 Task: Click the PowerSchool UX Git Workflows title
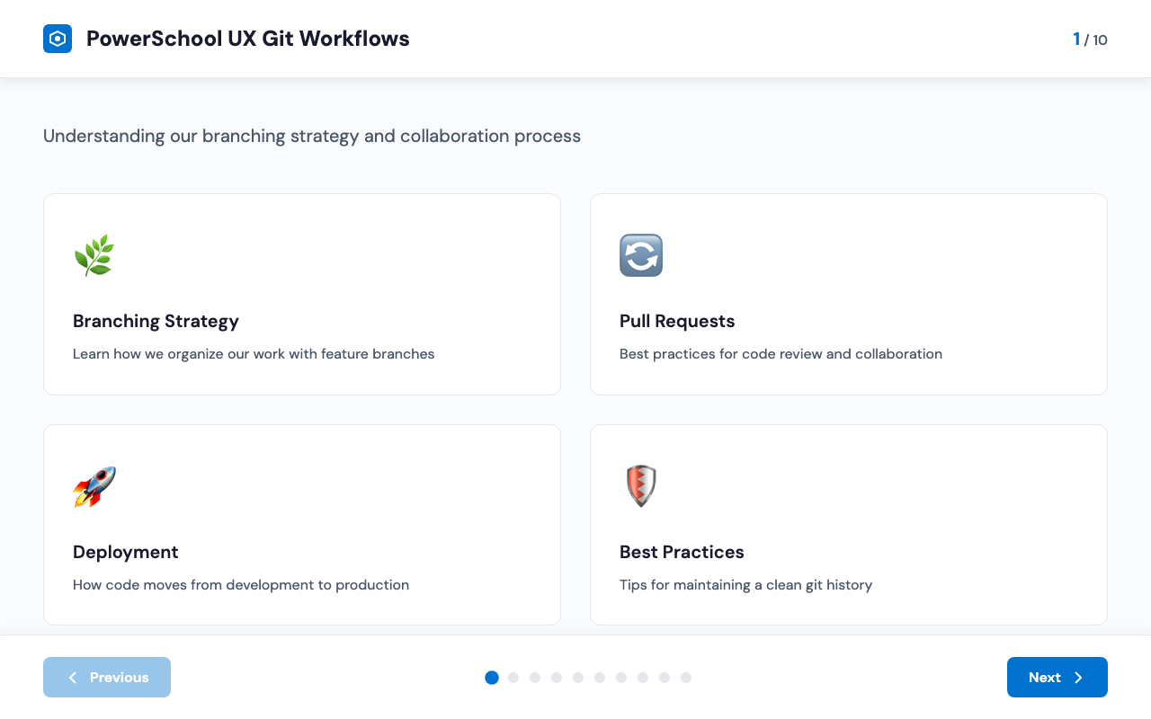(247, 39)
